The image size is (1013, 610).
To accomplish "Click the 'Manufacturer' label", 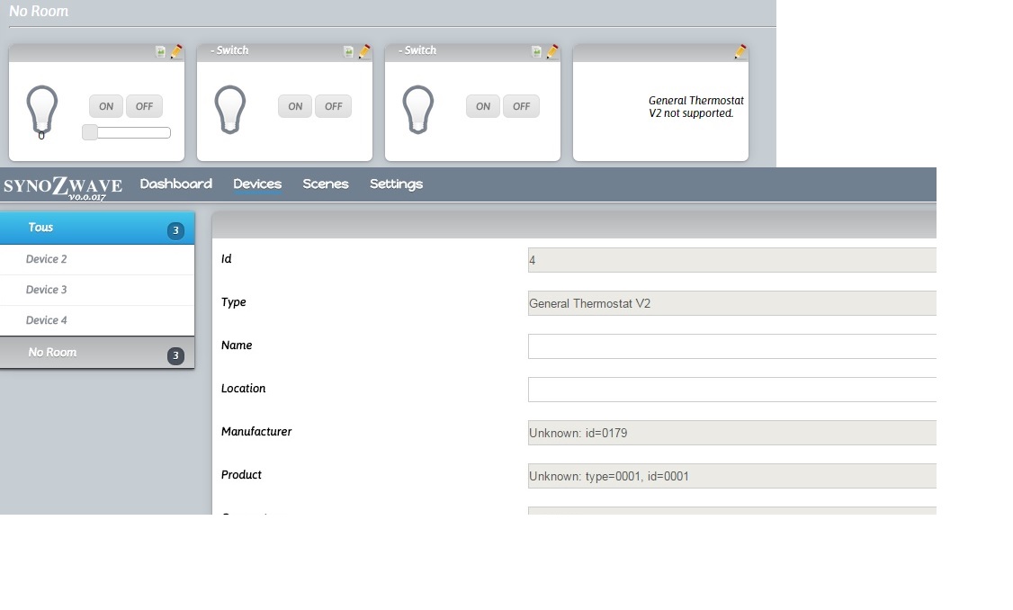I will click(256, 432).
